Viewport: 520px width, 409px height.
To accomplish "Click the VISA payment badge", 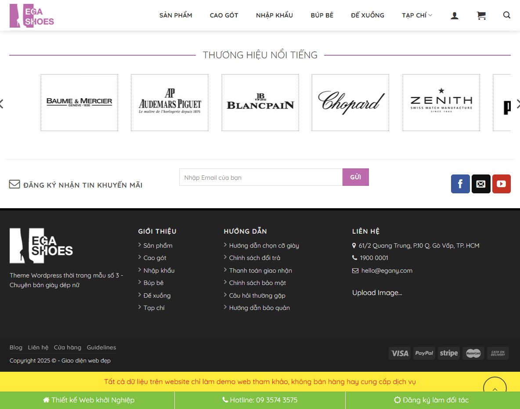I will (400, 353).
